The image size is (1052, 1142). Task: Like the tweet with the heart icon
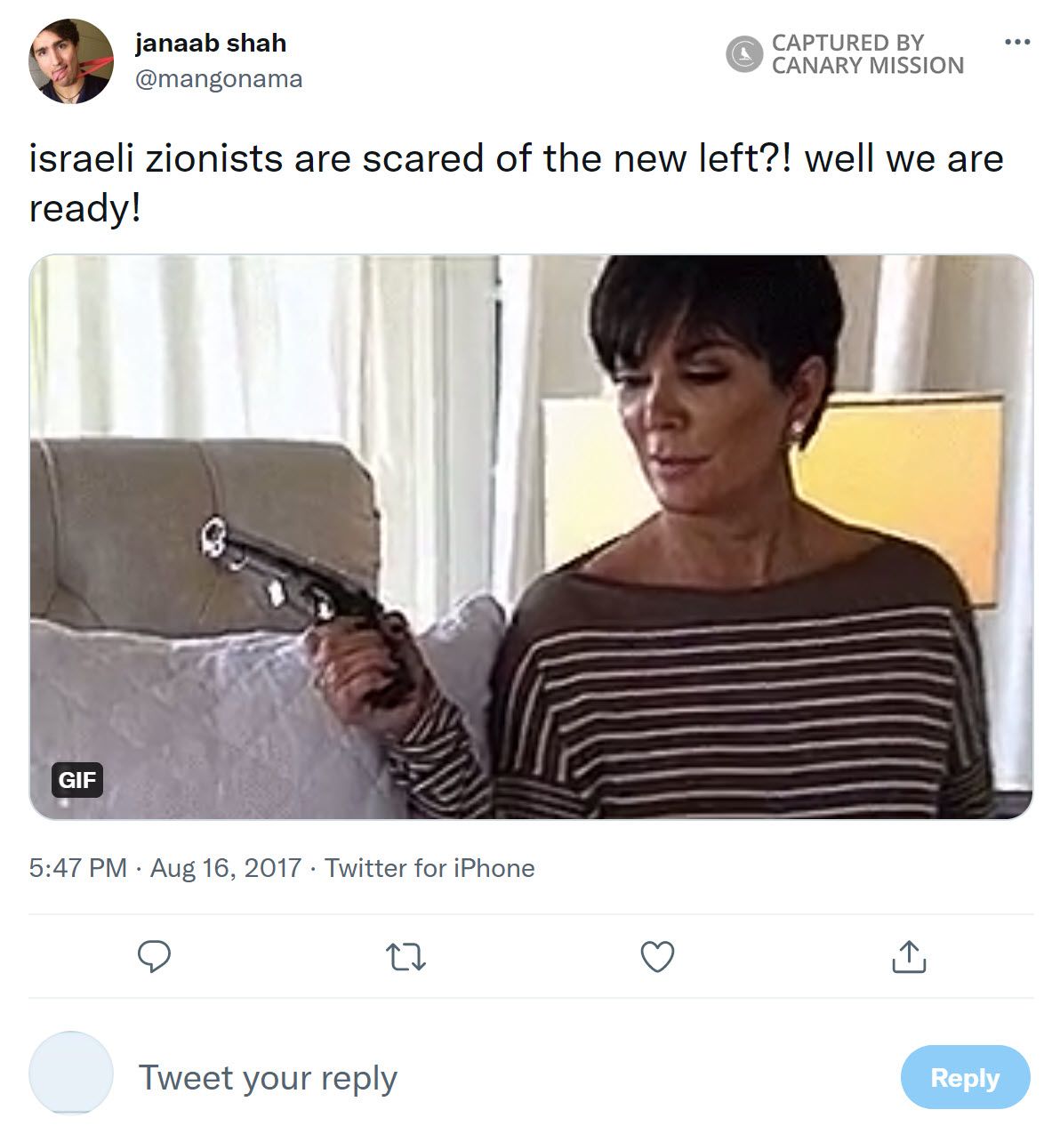coord(657,957)
